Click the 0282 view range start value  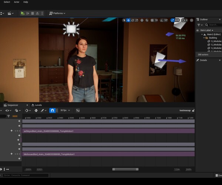tap(40, 169)
